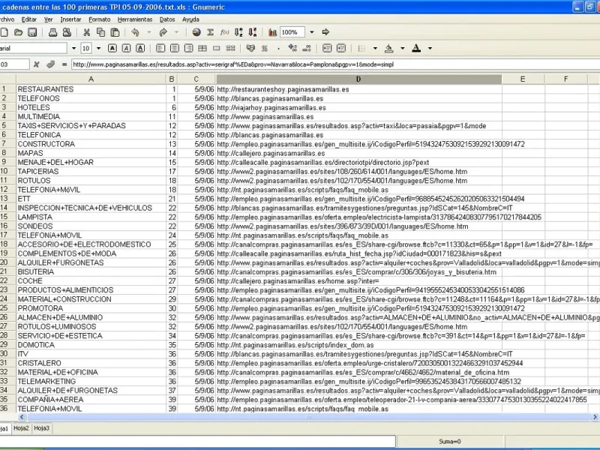Select column E header
Screen dimensions: 600x450
click(x=523, y=79)
